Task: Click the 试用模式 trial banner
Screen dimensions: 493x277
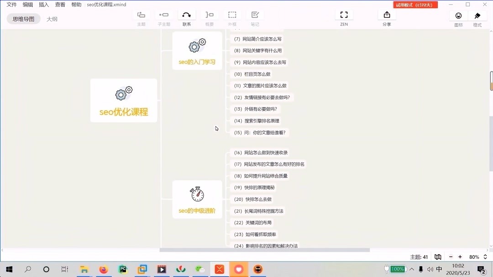Action: tap(415, 4)
